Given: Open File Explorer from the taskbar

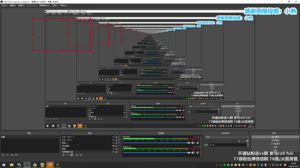Looking at the screenshot, I should tap(12, 165).
